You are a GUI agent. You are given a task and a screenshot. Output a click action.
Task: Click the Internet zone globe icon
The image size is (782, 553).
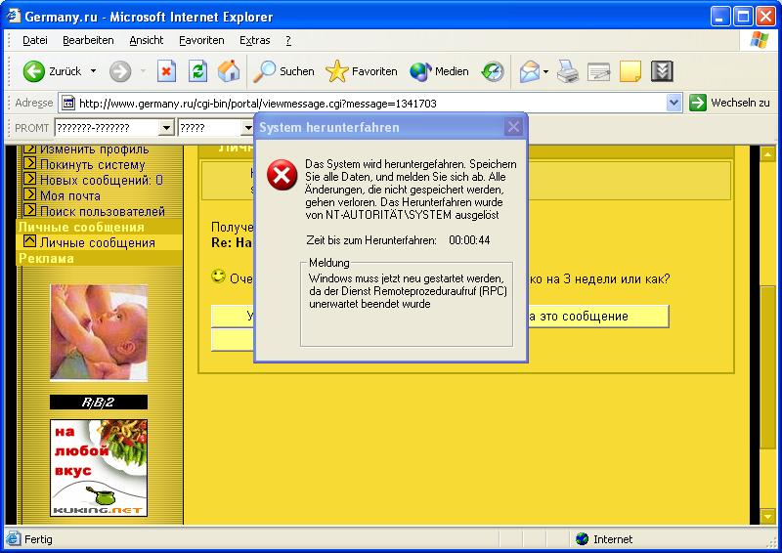(582, 539)
